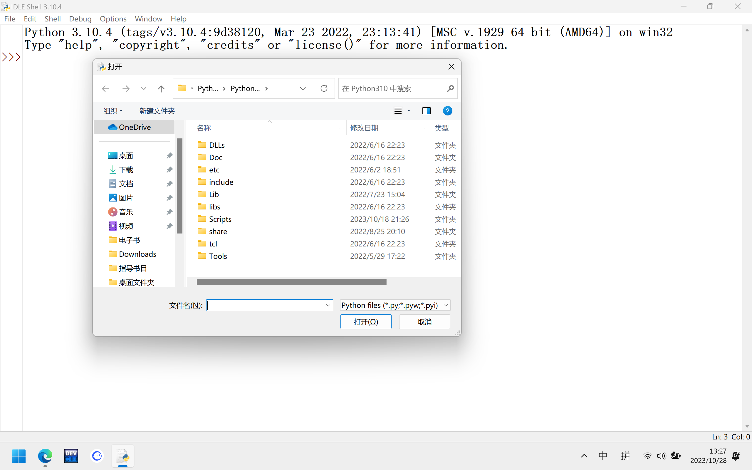This screenshot has height=470, width=752.
Task: Click the 打开(O) button
Action: click(x=366, y=322)
